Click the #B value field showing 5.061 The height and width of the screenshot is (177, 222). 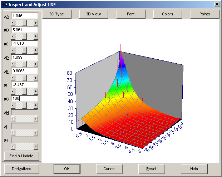coord(24,30)
